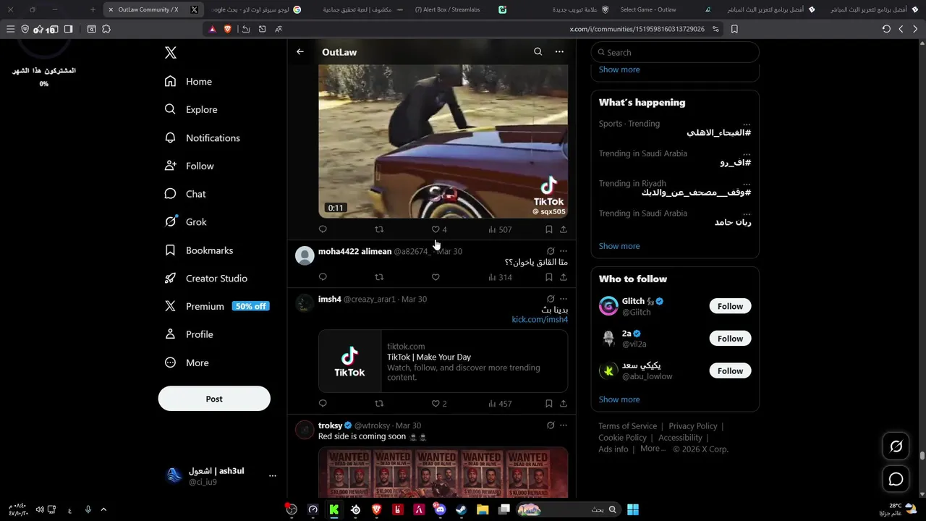The width and height of the screenshot is (926, 521).
Task: Open Profile in sidebar
Action: coord(188,334)
